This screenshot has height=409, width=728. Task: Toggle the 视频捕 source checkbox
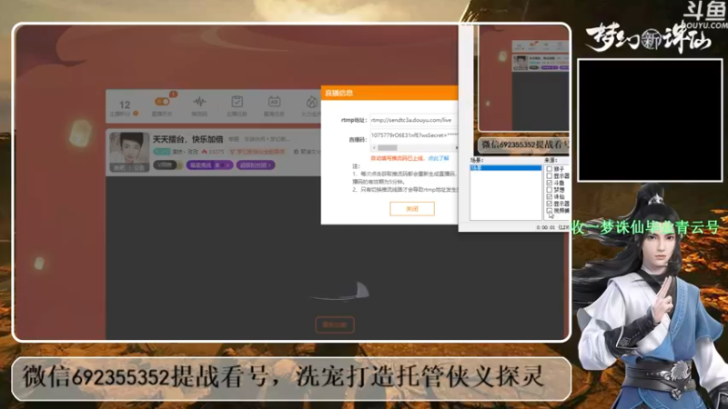(550, 211)
